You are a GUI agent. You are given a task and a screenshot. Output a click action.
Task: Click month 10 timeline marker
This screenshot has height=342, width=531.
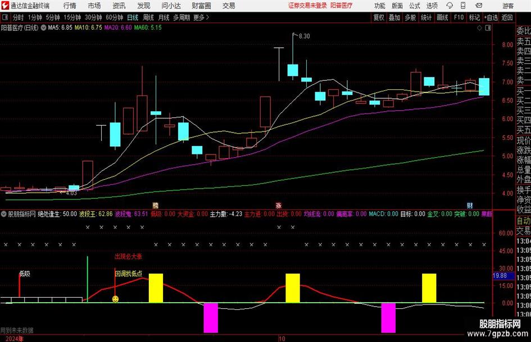[x=282, y=339]
